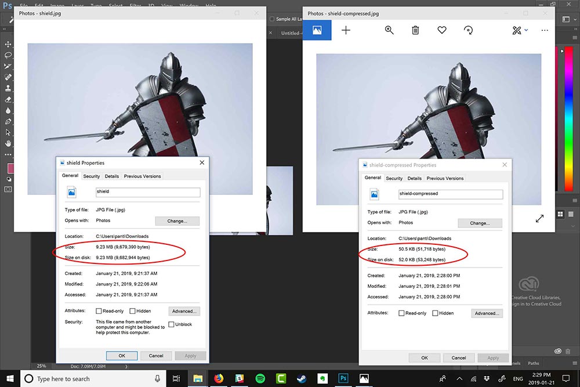Screen dimensions: 580x387
Task: Select the Move tool in Photoshop toolbar
Action: pos(8,44)
